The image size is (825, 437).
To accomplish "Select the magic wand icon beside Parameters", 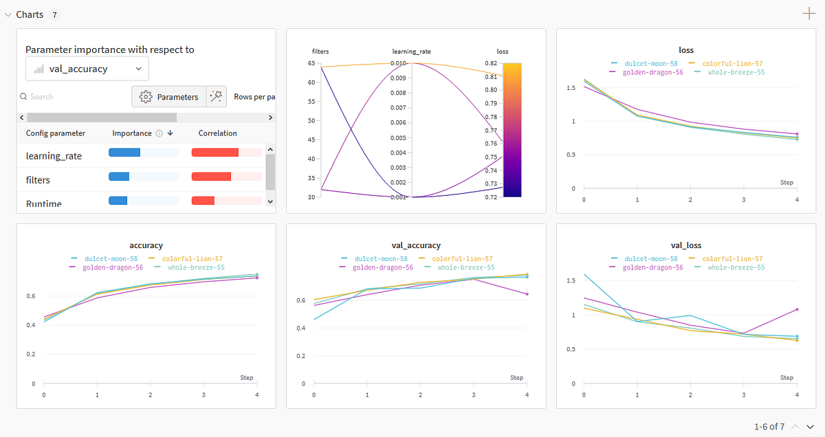I will point(217,96).
